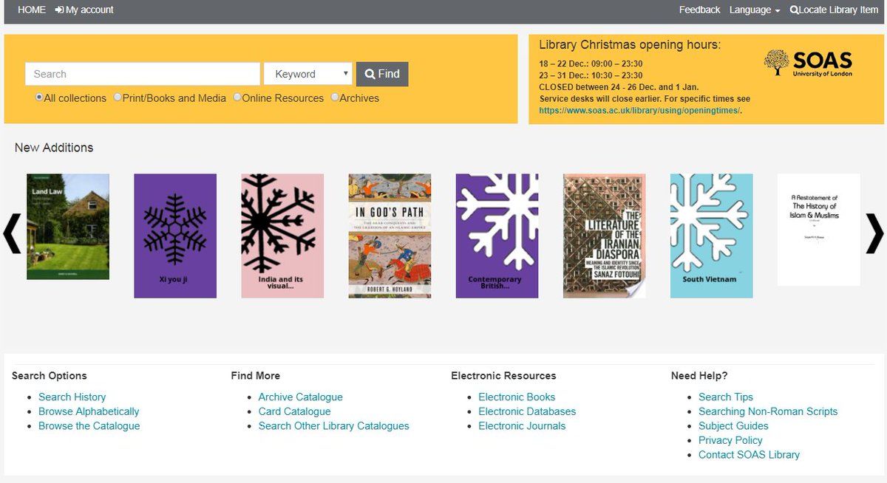Open the Xi you ji snowflake cover
The image size is (887, 483).
(x=175, y=236)
